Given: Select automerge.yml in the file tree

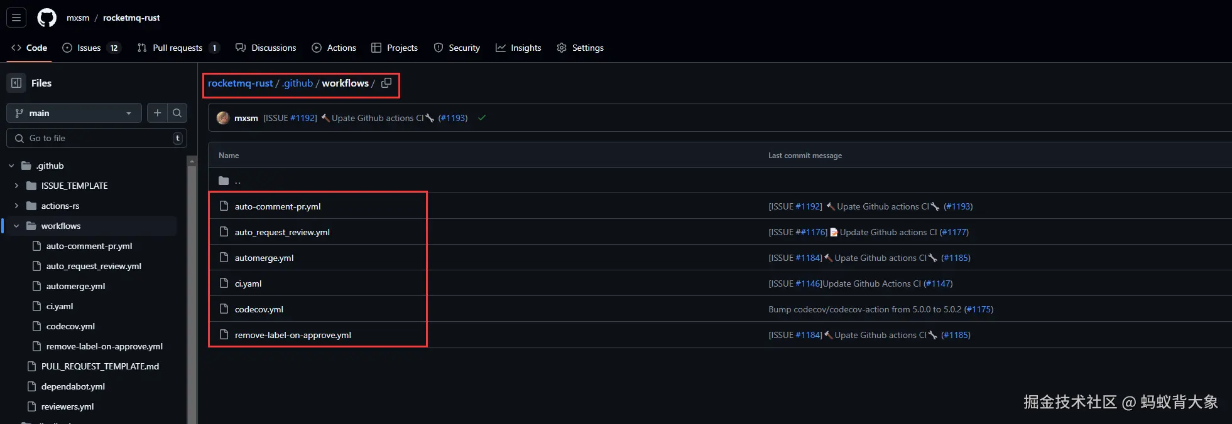Looking at the screenshot, I should pos(75,286).
